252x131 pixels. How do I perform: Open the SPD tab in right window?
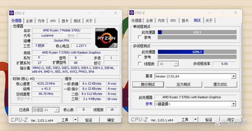[x=173, y=21]
